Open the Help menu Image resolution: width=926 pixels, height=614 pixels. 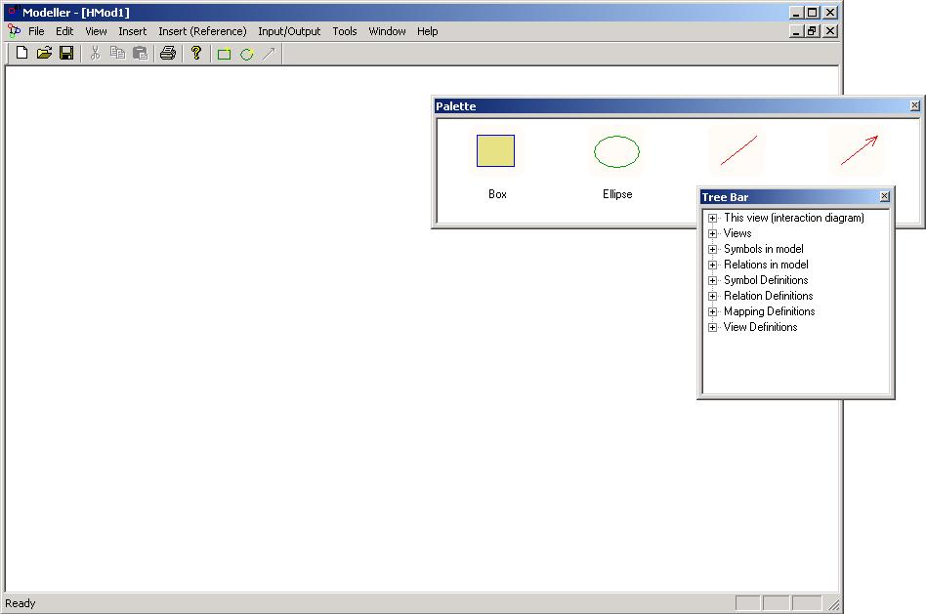[x=427, y=31]
